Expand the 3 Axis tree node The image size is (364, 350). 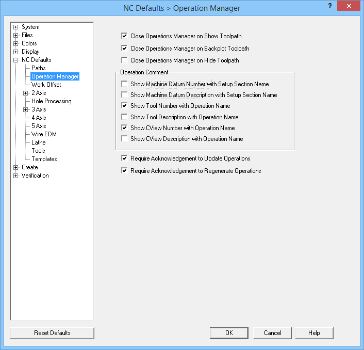26,109
